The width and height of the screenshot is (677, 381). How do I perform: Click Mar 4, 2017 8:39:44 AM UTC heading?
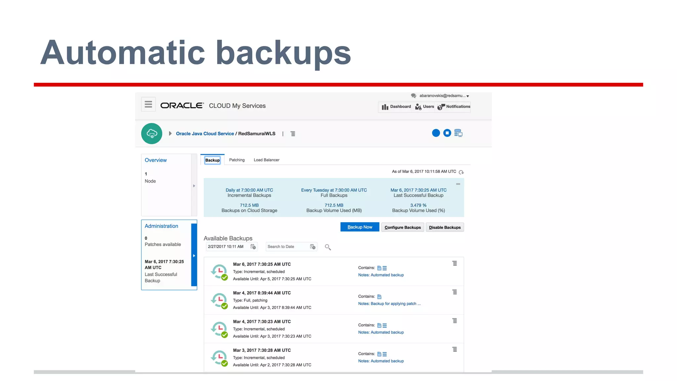point(262,293)
